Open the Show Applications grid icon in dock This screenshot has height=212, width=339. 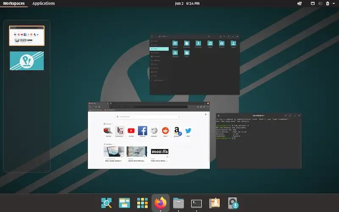pyautogui.click(x=142, y=203)
